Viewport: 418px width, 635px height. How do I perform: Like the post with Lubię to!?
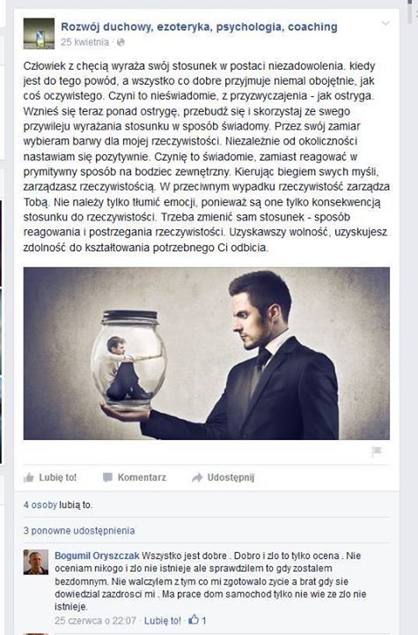coord(57,477)
